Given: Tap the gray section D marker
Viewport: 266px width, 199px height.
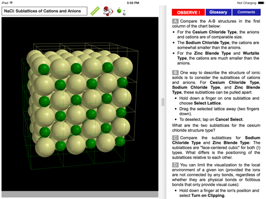Looking at the screenshot, I should (175, 165).
